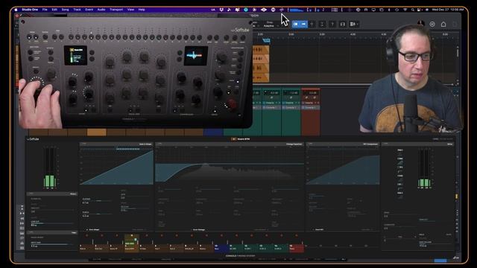Image resolution: width=477 pixels, height=268 pixels.
Task: Toggle the left blue highlighted toolbar button
Action: click(296, 24)
